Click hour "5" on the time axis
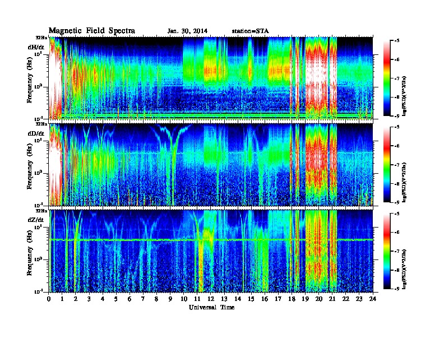This screenshot has height=343, width=444. point(116,299)
